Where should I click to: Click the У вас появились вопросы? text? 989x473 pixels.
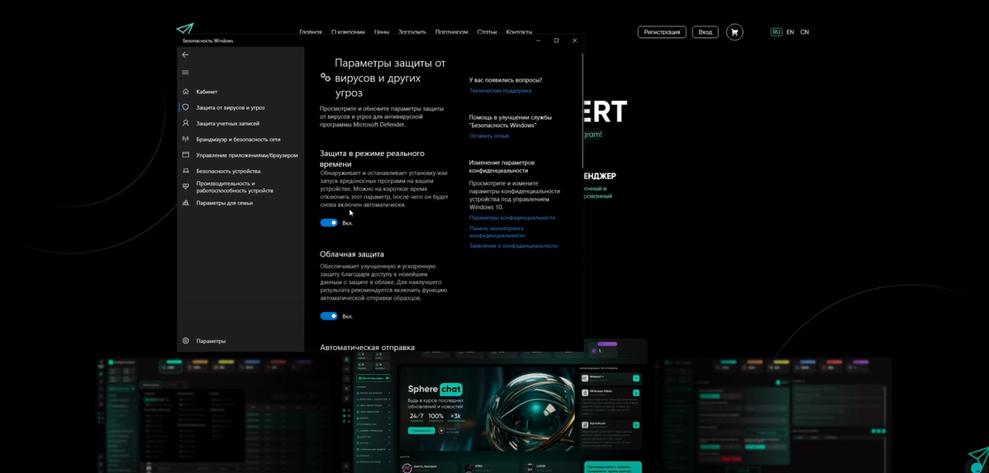[506, 80]
